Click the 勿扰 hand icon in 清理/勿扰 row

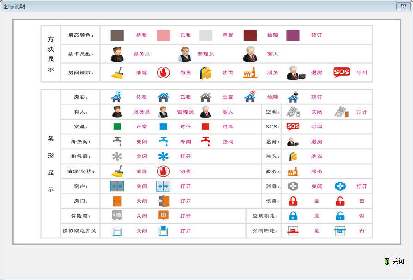point(163,171)
